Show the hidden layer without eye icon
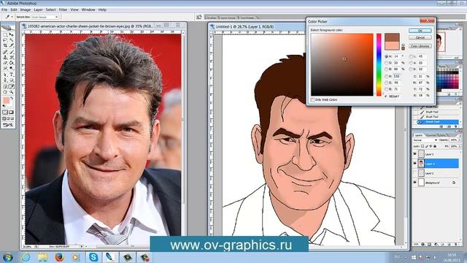Image resolution: width=467 pixels, height=263 pixels. (x=415, y=173)
